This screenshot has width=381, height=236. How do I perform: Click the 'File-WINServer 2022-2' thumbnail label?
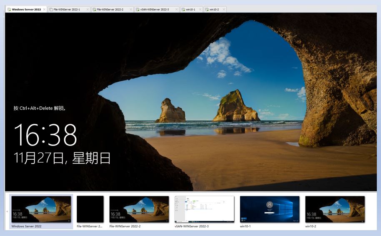point(125,226)
